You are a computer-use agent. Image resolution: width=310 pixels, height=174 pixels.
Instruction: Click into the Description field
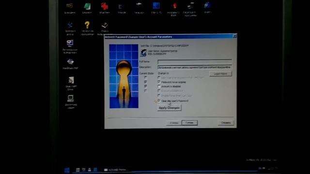[x=195, y=67]
